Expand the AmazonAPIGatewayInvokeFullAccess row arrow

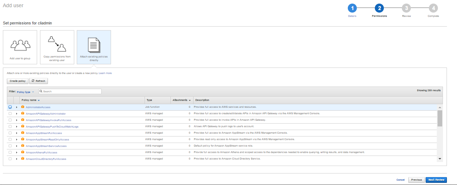pos(17,120)
